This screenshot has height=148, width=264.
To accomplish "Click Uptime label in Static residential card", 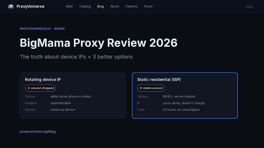I will coord(142,97).
